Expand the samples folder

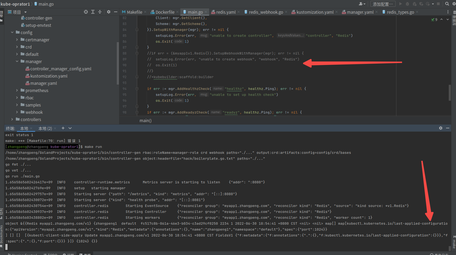[17, 105]
